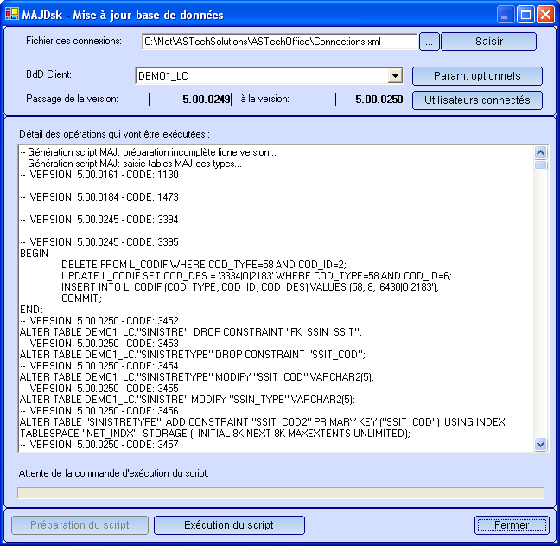Screen dimensions: 560x546
Task: Open Param. optionnels settings
Action: click(477, 76)
